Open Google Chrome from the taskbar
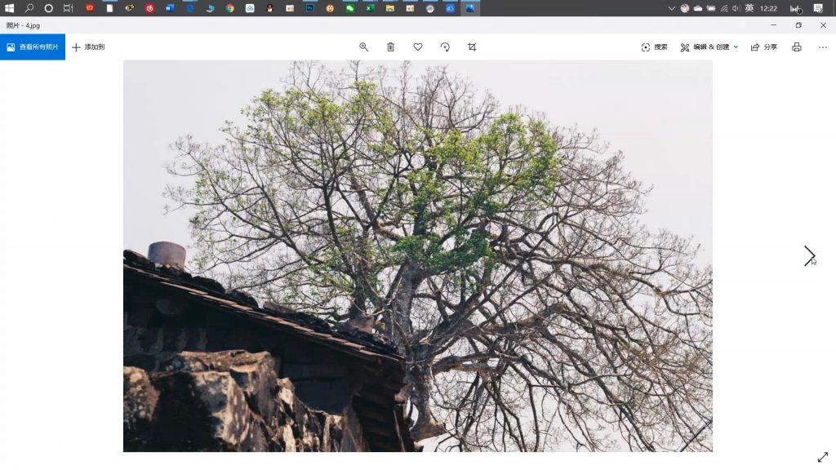The height and width of the screenshot is (470, 836). [229, 8]
